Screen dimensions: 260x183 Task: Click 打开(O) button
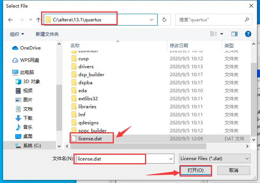tap(196, 170)
